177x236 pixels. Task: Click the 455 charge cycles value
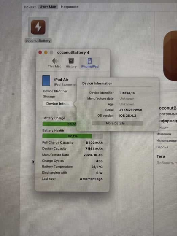(99, 161)
